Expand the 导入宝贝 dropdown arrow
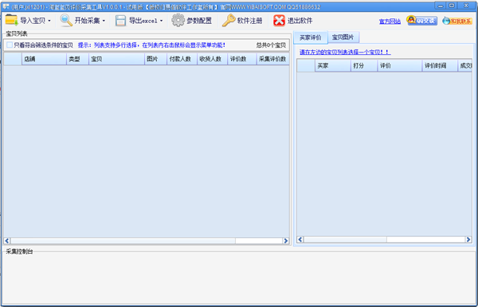 point(49,21)
